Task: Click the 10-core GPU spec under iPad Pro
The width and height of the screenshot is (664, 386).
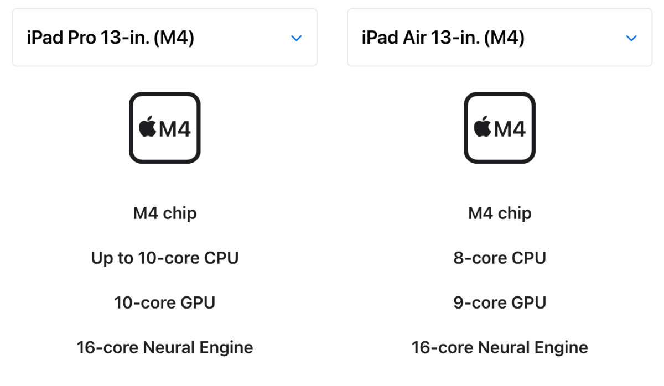Action: pyautogui.click(x=164, y=302)
